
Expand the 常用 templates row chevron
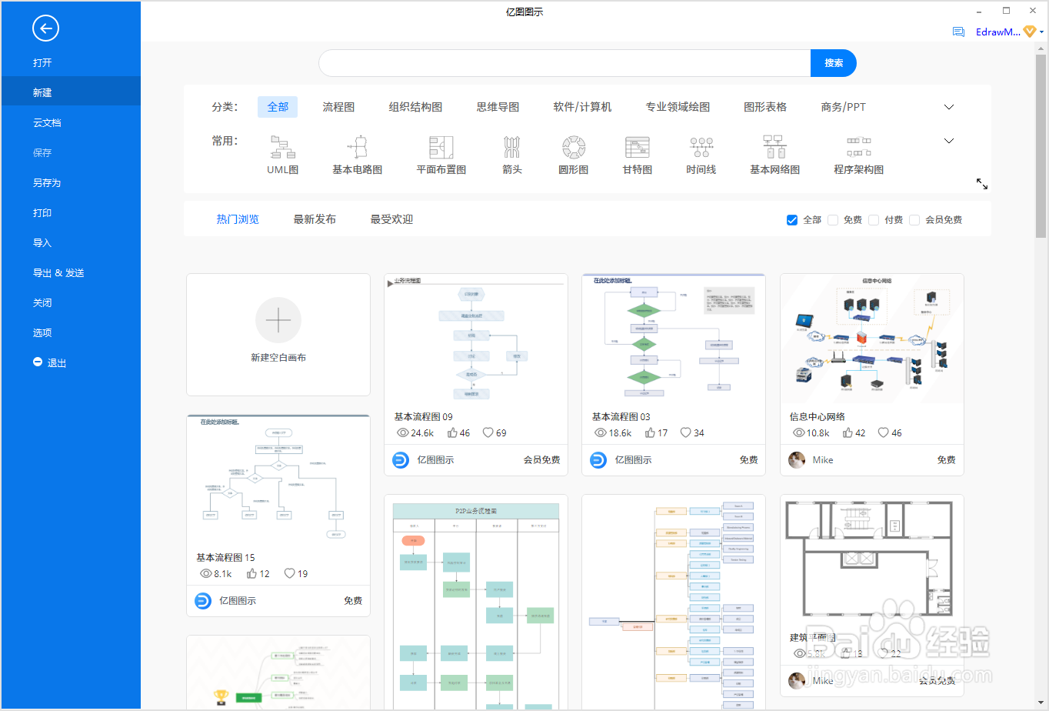949,141
